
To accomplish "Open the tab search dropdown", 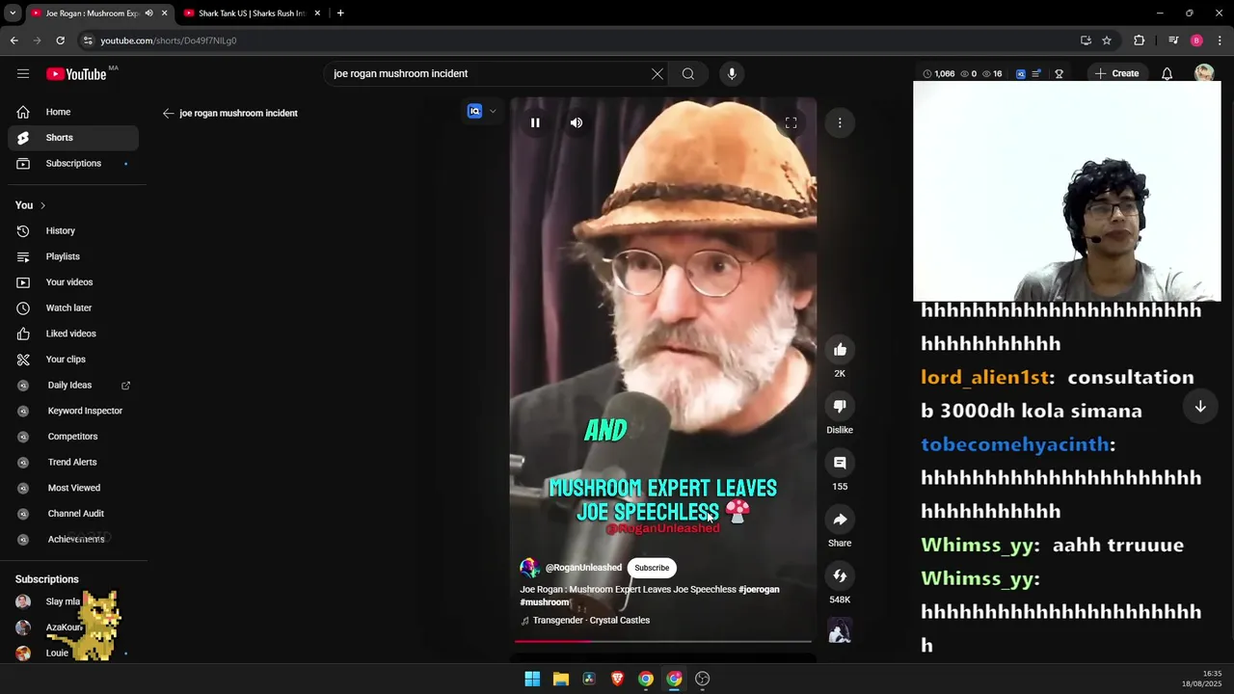I will (x=13, y=13).
